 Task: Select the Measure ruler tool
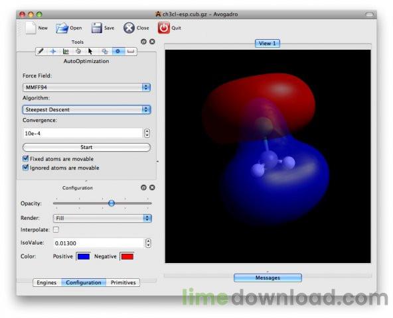click(131, 51)
